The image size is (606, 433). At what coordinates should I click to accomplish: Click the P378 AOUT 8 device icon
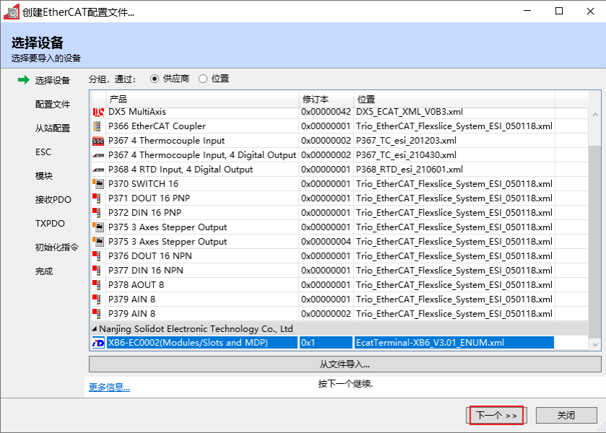[98, 284]
